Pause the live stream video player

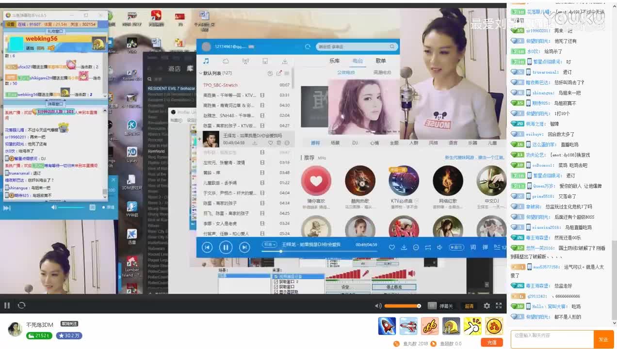tap(7, 305)
